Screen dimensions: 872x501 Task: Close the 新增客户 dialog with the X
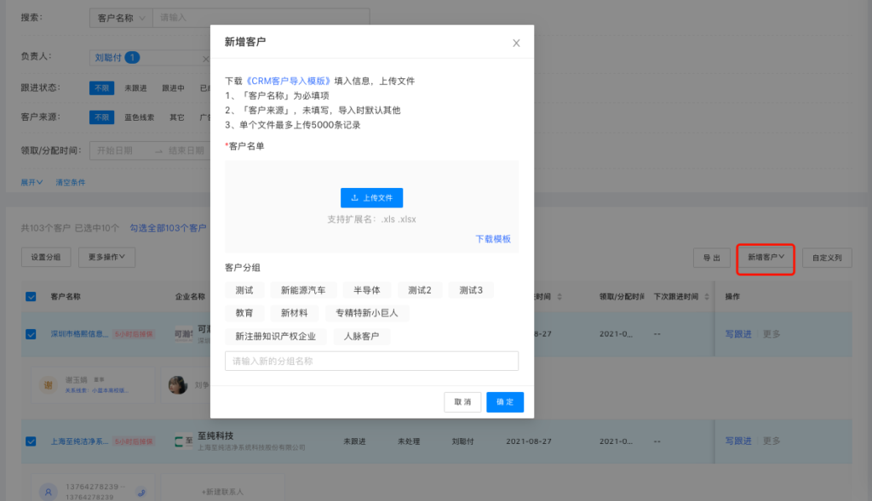click(516, 43)
